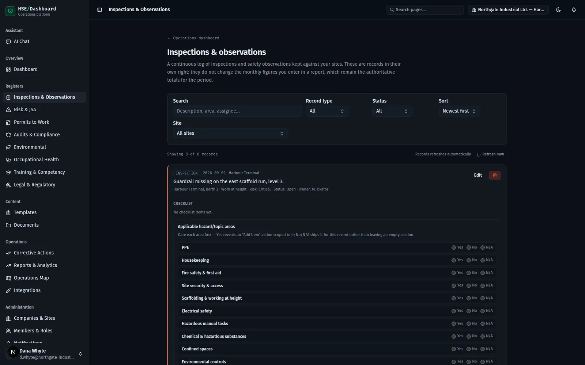Open notifications bell icon
This screenshot has width=585, height=365.
(x=574, y=10)
